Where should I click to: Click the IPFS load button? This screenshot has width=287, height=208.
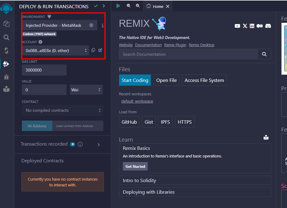click(x=165, y=122)
